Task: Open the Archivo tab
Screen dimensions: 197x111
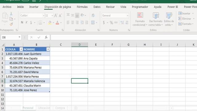Action: (x=7, y=7)
